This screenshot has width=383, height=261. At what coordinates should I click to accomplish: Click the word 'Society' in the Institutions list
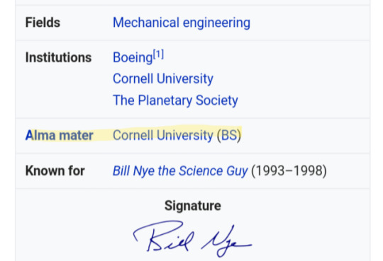[217, 100]
